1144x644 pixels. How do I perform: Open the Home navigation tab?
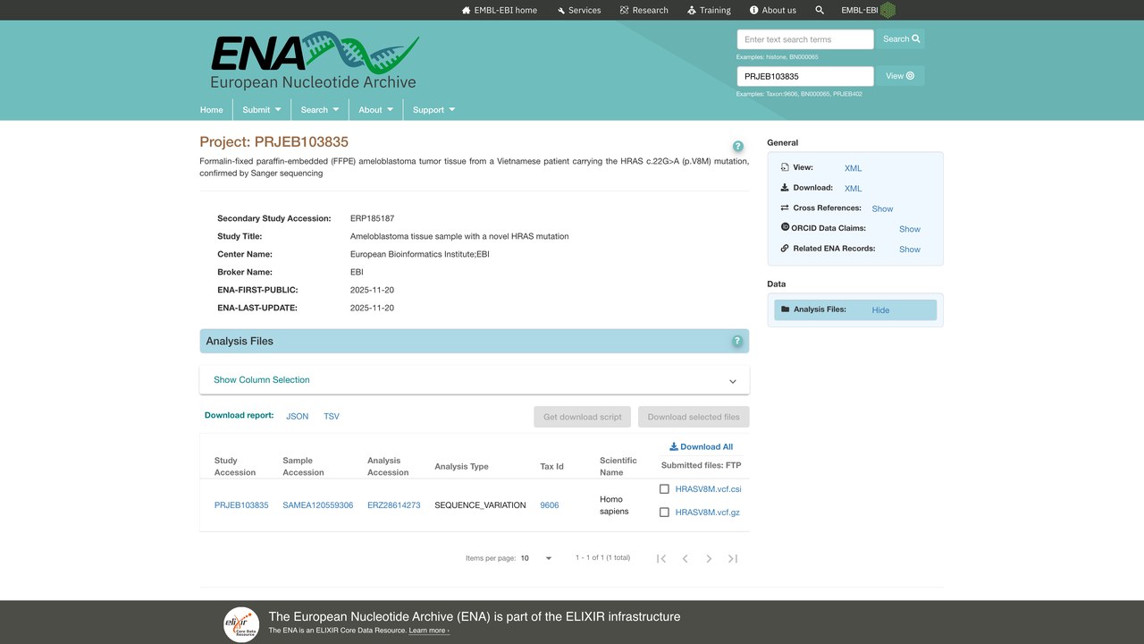click(212, 110)
